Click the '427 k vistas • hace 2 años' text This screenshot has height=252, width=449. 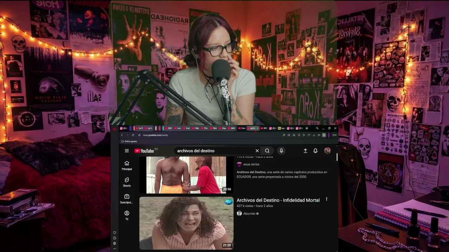(255, 206)
